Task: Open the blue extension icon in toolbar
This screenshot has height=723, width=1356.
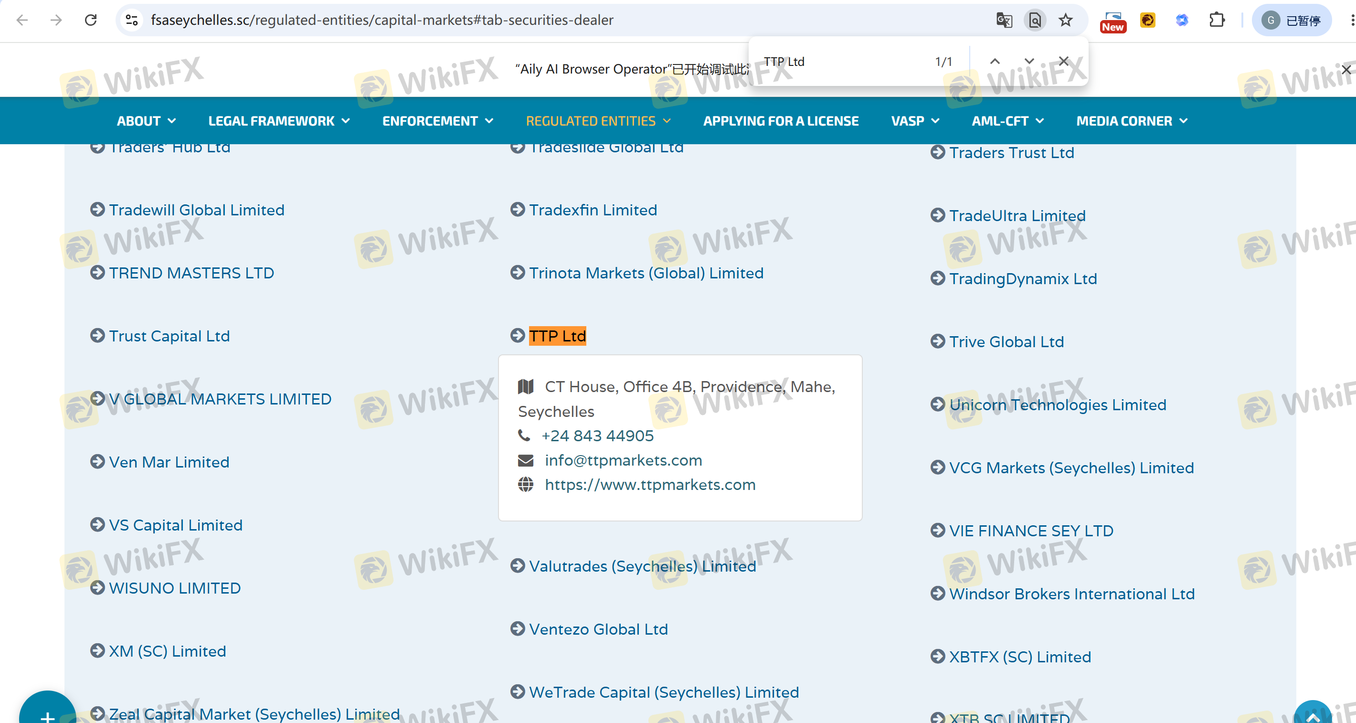Action: click(x=1182, y=20)
